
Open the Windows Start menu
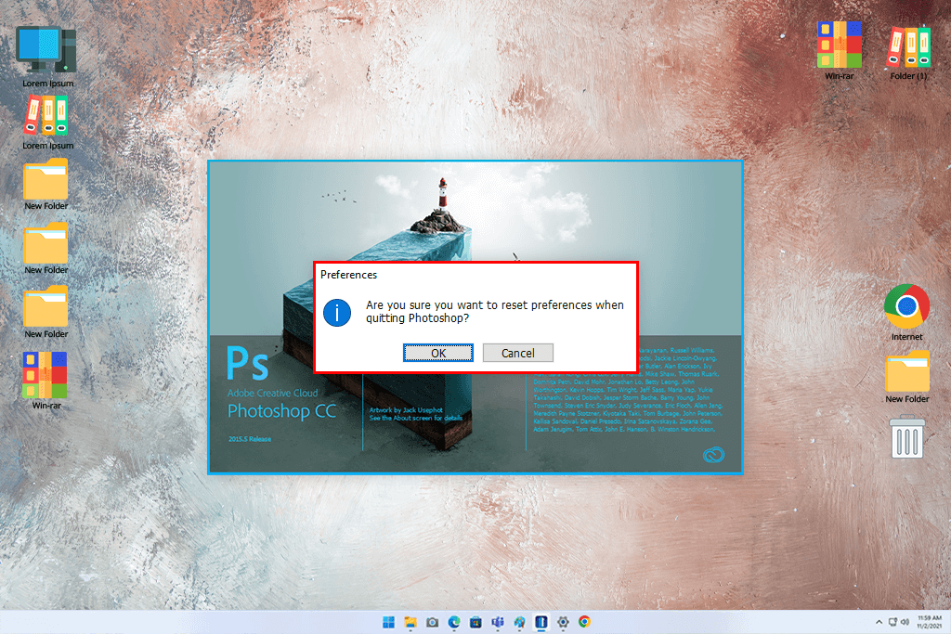(x=389, y=622)
